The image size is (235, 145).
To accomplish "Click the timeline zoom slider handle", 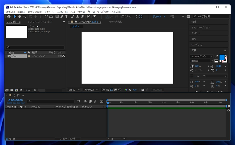I will [x=112, y=139].
